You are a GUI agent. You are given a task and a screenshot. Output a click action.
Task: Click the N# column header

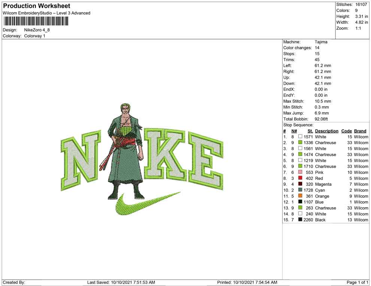294,131
